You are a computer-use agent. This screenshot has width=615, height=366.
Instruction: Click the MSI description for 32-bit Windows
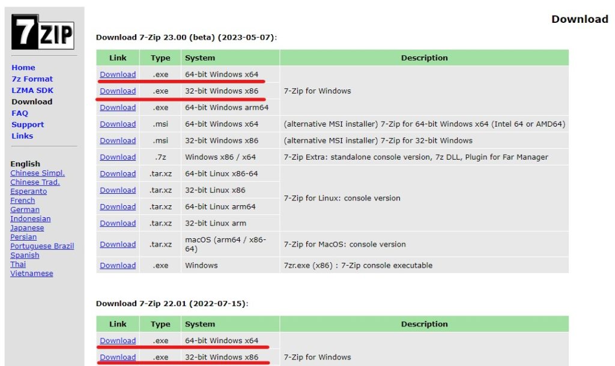[378, 140]
